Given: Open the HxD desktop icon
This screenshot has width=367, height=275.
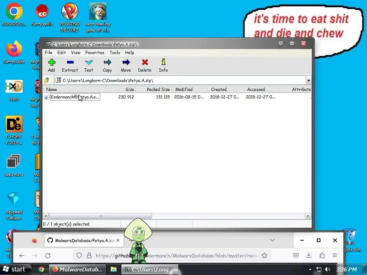Looking at the screenshot, I should pos(14,90).
